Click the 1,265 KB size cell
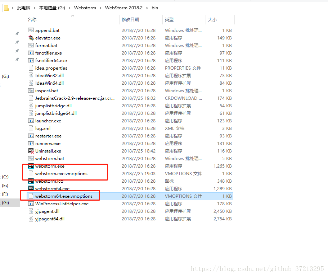328x276 pixels. (x=223, y=166)
